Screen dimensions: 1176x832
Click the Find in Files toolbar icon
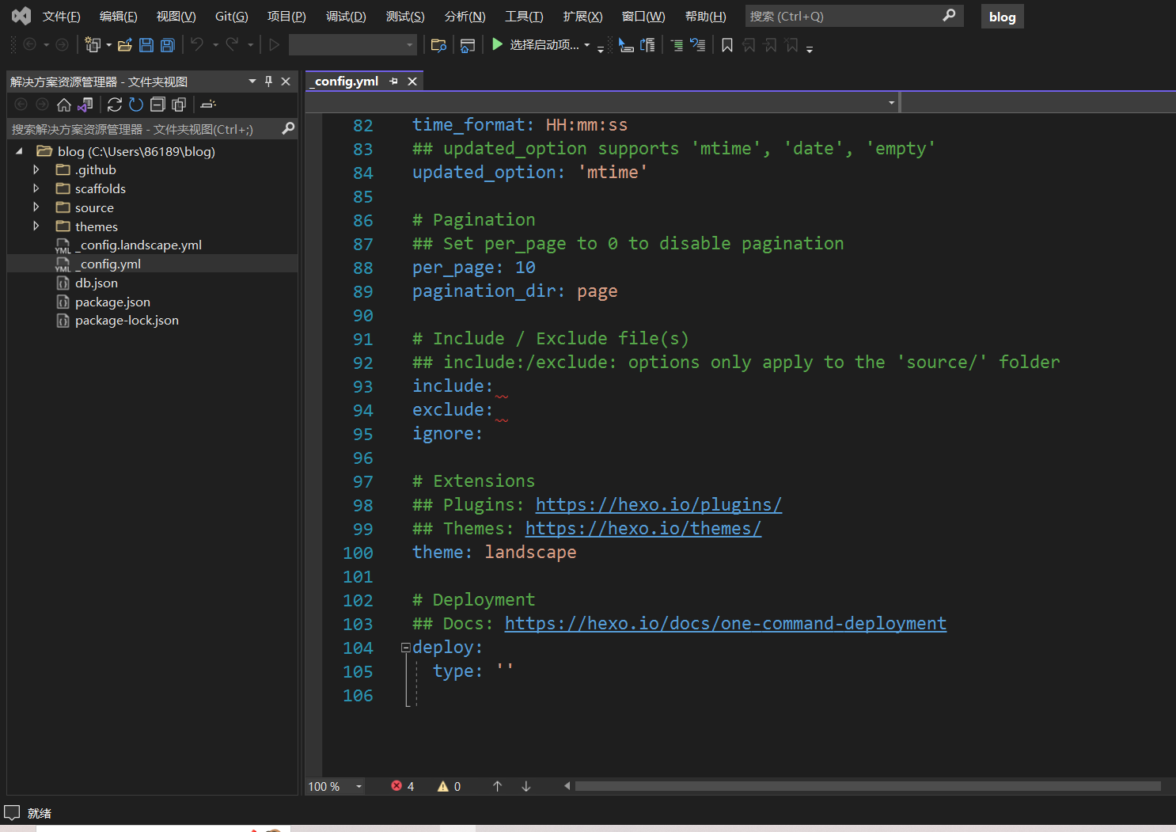(438, 45)
